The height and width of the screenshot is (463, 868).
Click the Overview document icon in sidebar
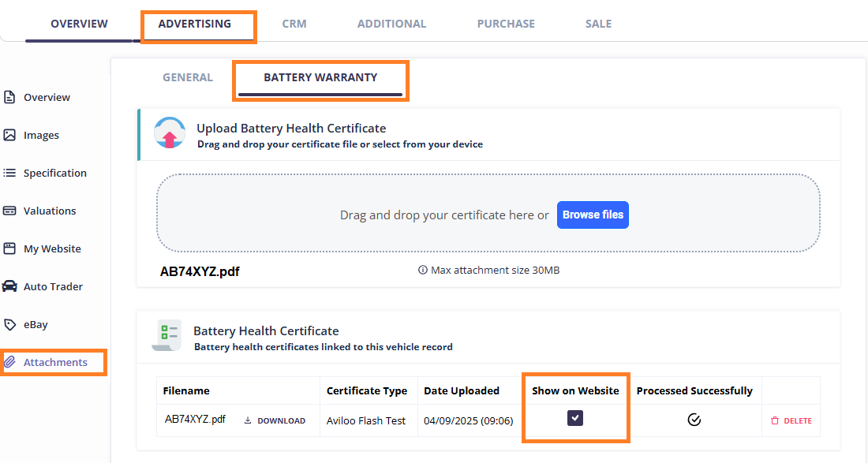pos(9,98)
